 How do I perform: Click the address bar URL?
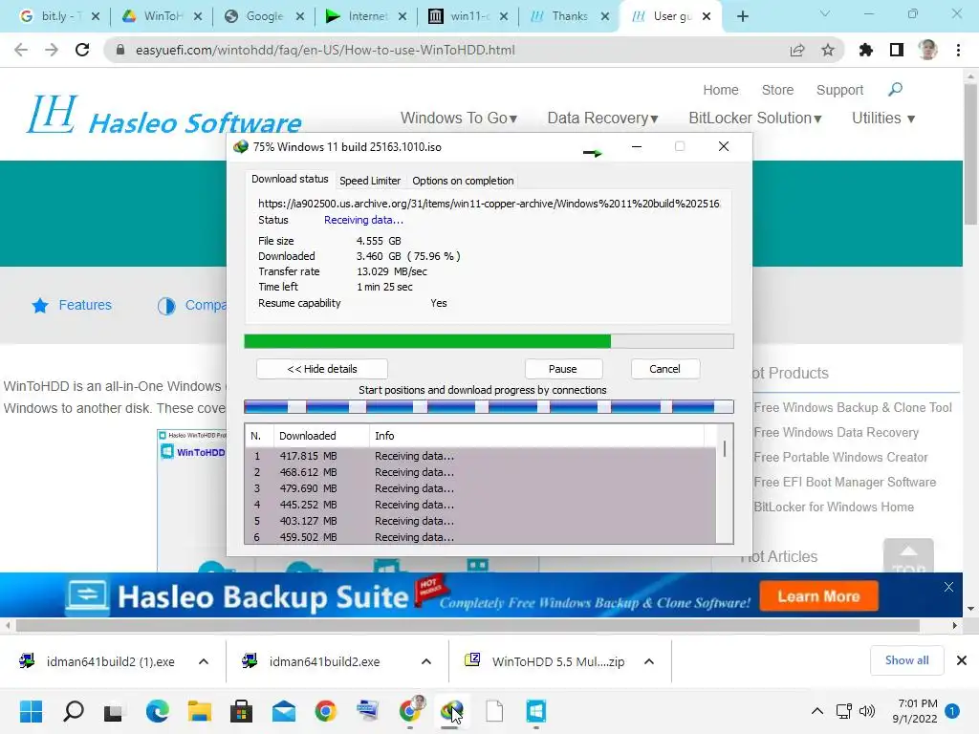(325, 50)
